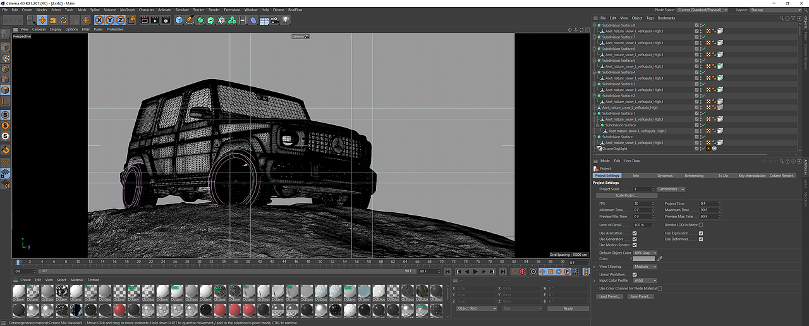Click the gray project Color swatch
Image resolution: width=809 pixels, height=326 pixels.
(644, 259)
